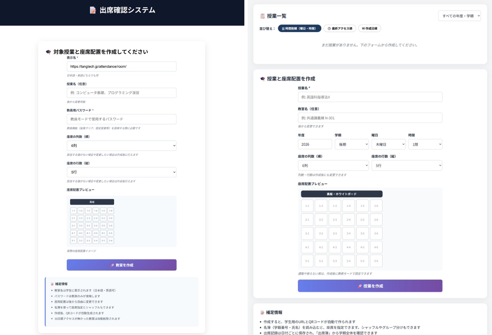Image resolution: width=492 pixels, height=335 pixels.
Task: Click left page's 授業名（任意） input field
Action: pos(122,93)
